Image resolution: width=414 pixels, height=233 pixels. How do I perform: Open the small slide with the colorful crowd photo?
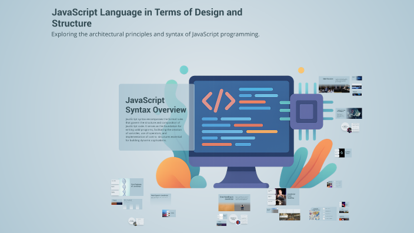pos(334,184)
